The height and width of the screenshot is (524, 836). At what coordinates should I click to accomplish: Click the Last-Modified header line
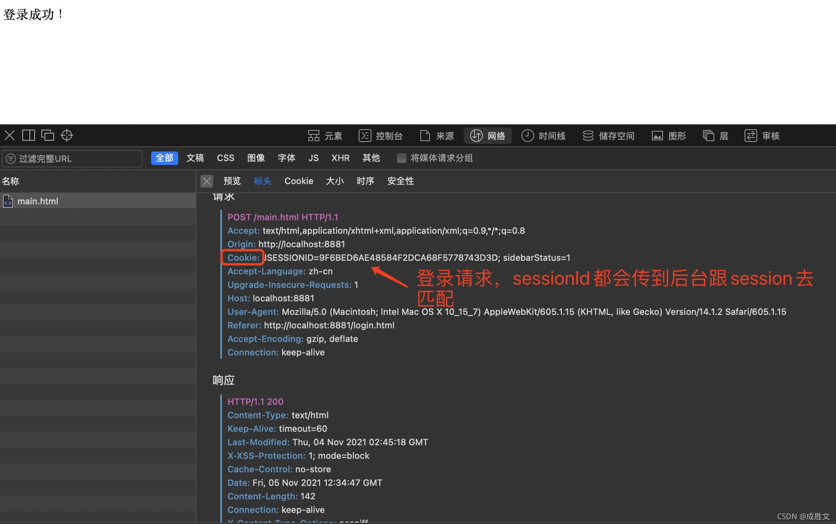pos(328,442)
